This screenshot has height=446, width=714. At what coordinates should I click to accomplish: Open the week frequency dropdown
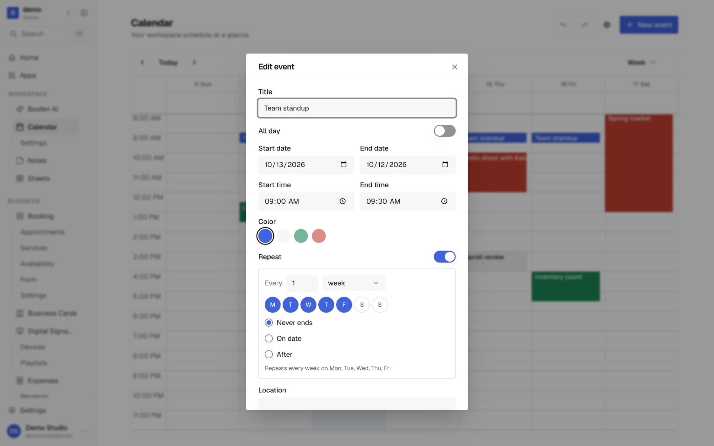click(x=354, y=283)
